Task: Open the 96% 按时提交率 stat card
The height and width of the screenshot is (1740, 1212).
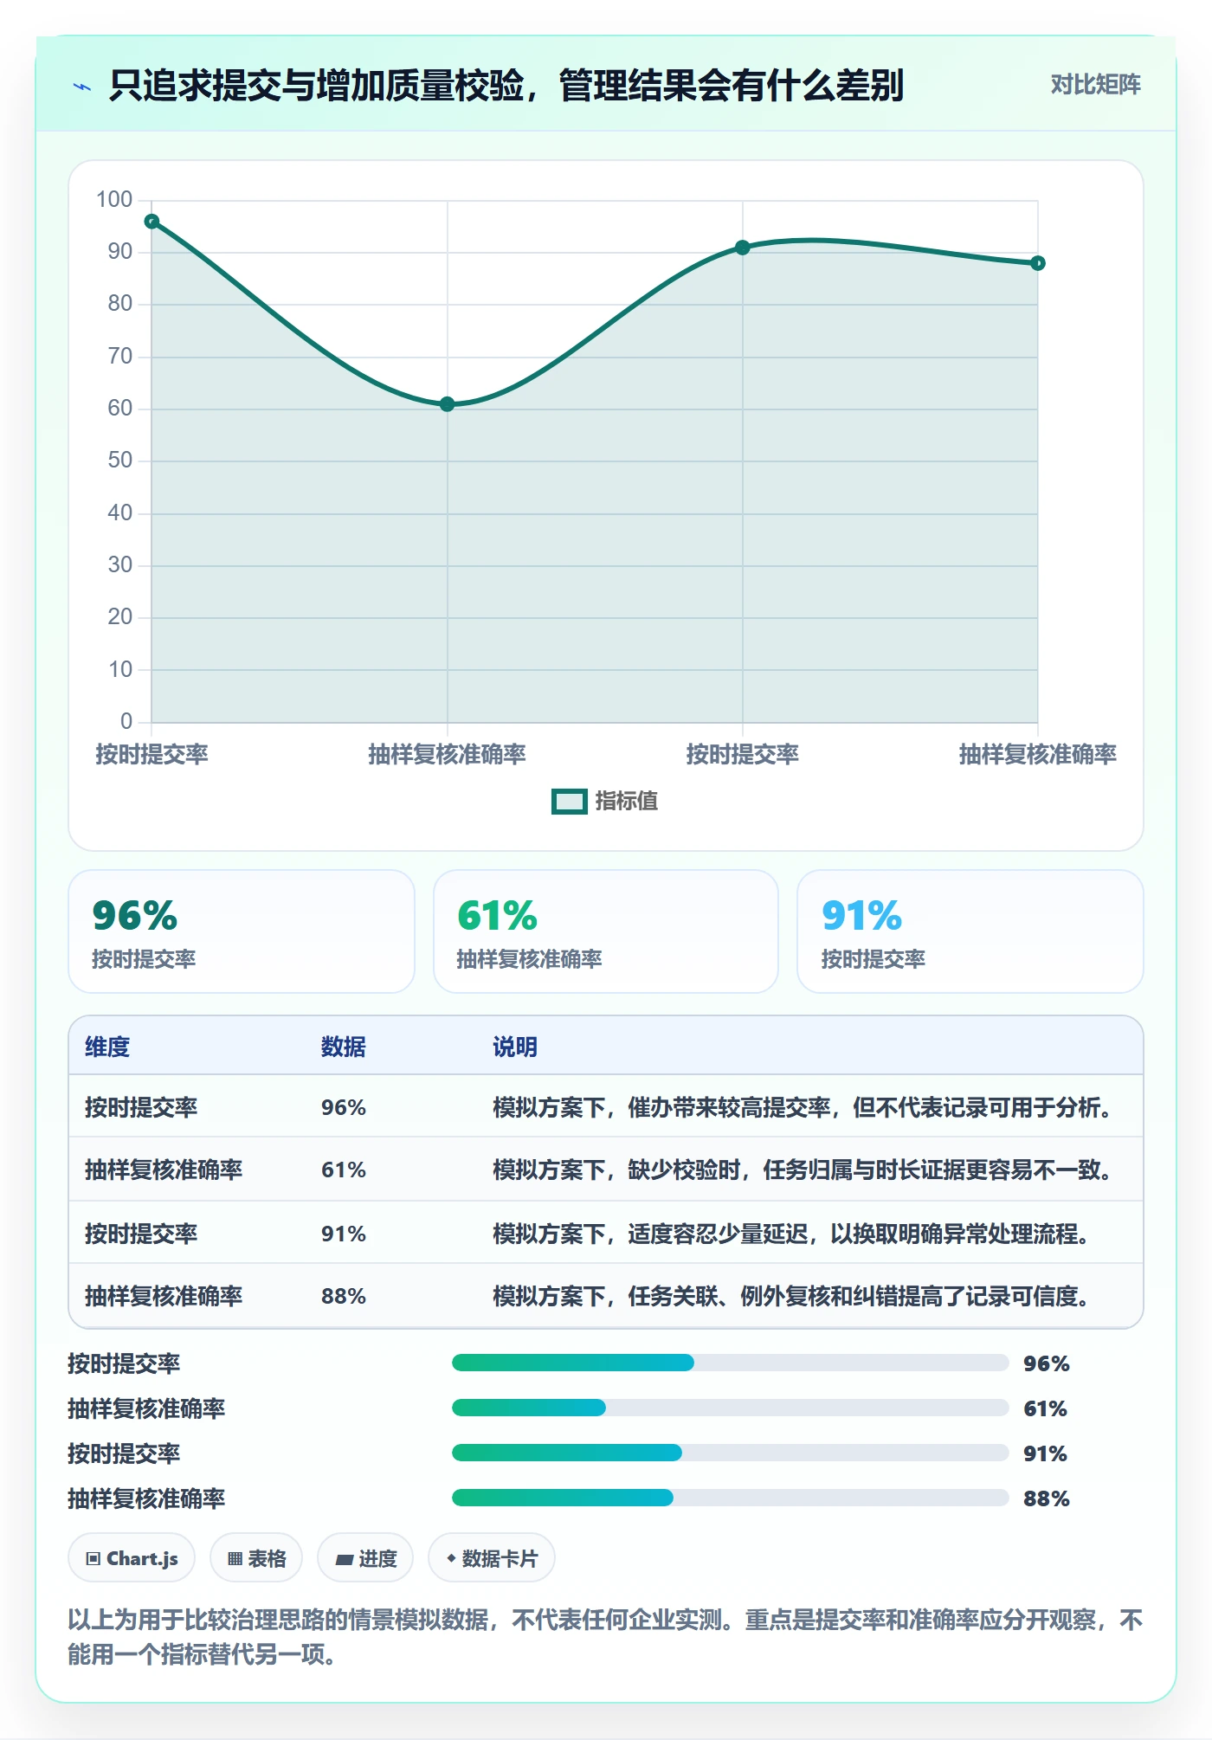Action: point(242,931)
